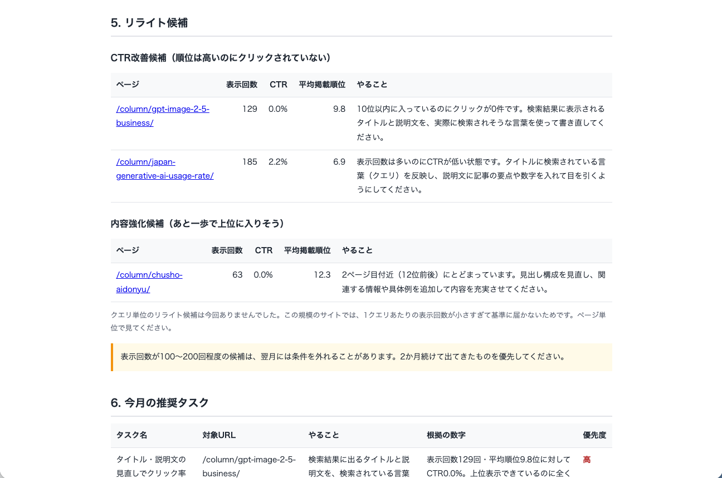Click the average position value 6.9

[339, 162]
